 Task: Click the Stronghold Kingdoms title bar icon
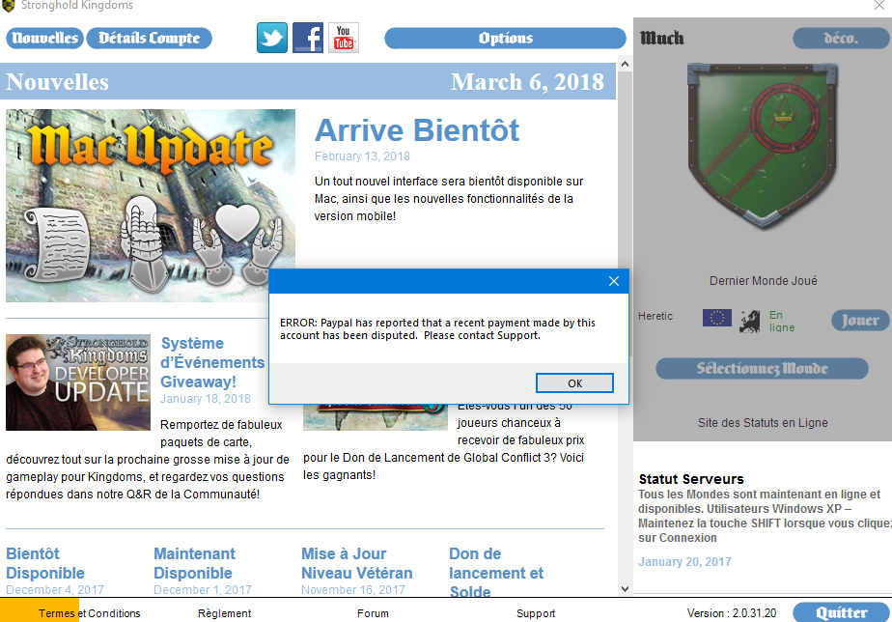coord(8,6)
